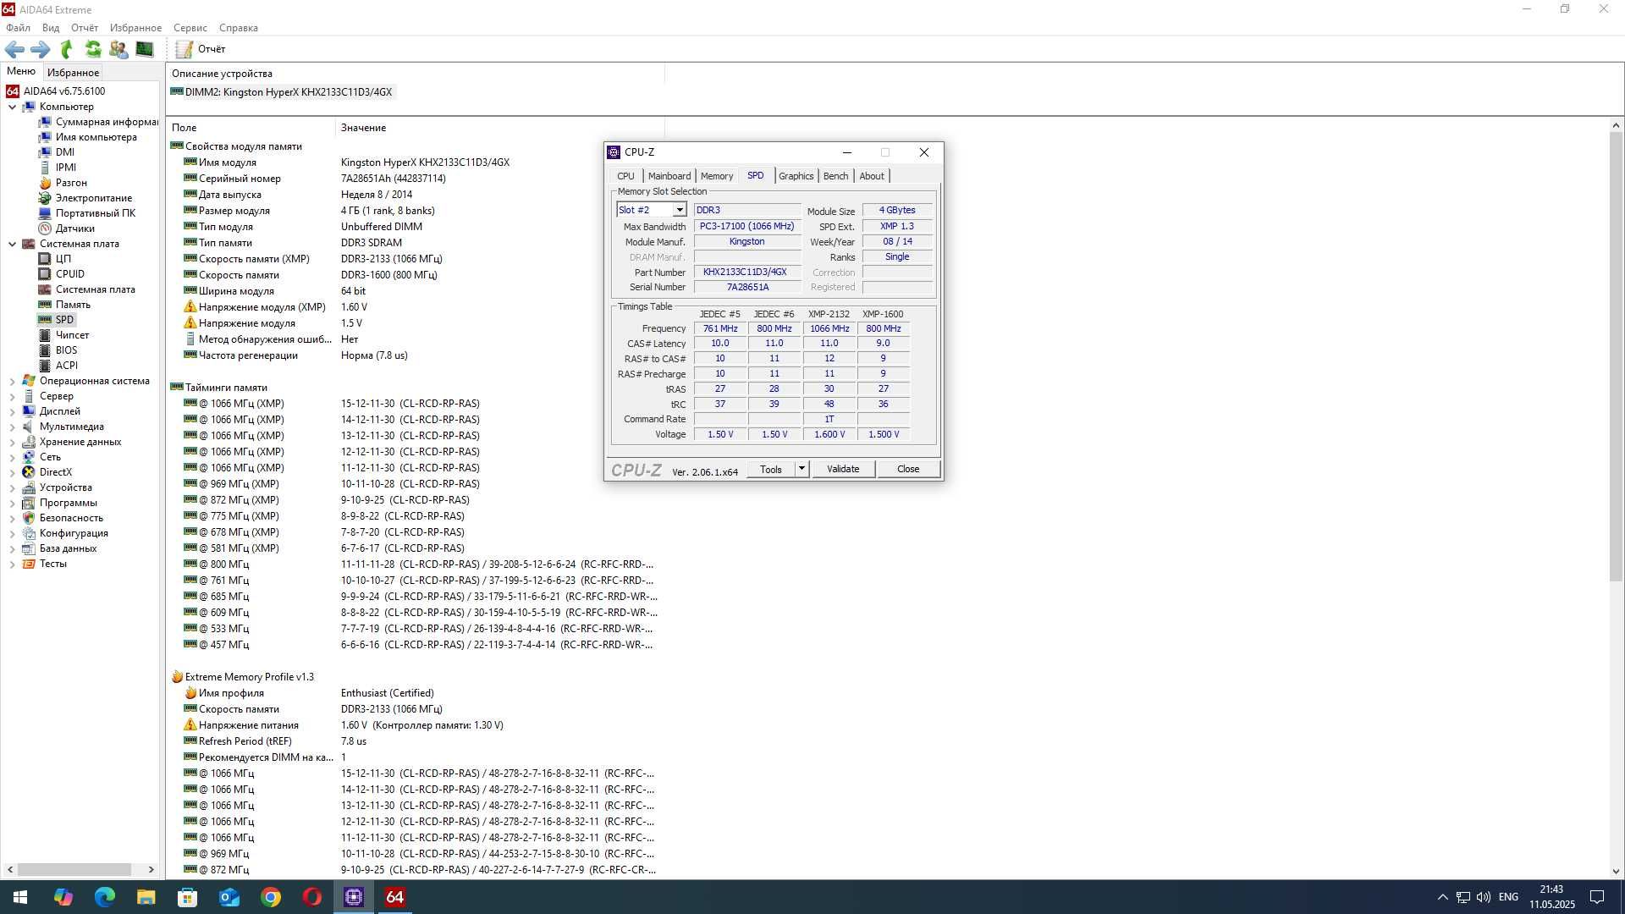Open Google Chrome from the taskbar

271,897
